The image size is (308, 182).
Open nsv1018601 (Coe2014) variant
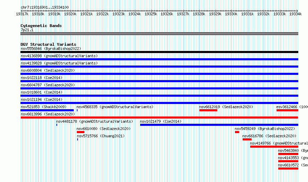(42, 92)
